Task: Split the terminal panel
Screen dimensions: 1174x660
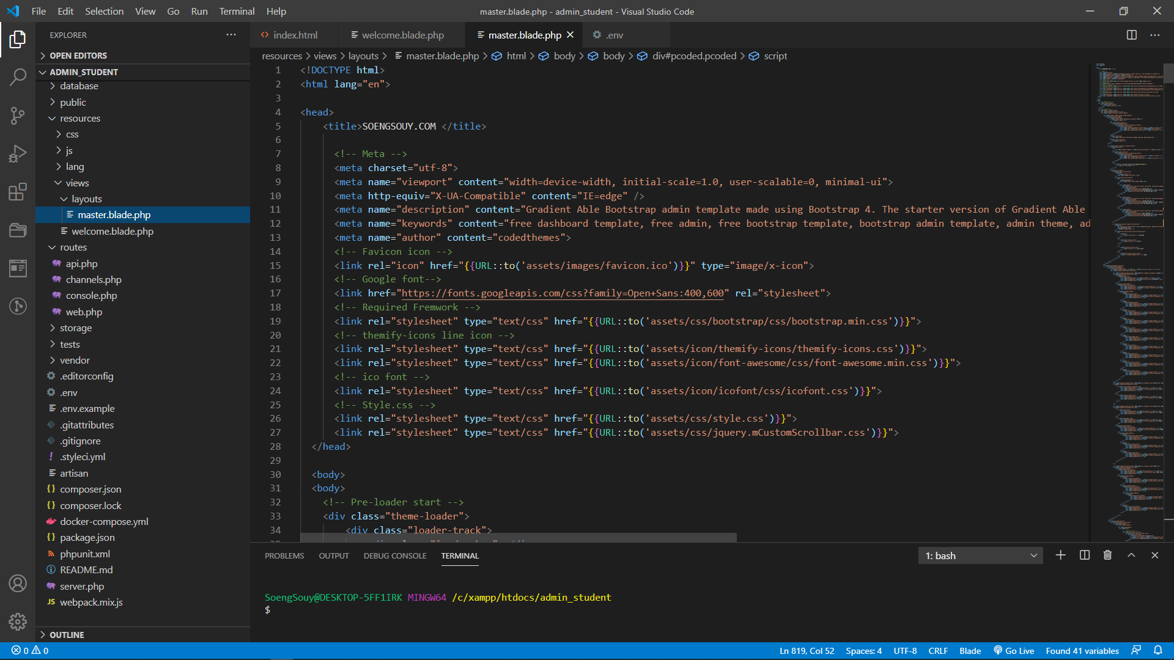Action: (1084, 555)
